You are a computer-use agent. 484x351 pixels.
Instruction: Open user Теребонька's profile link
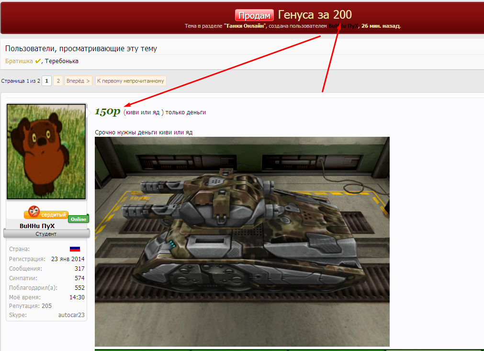[61, 61]
